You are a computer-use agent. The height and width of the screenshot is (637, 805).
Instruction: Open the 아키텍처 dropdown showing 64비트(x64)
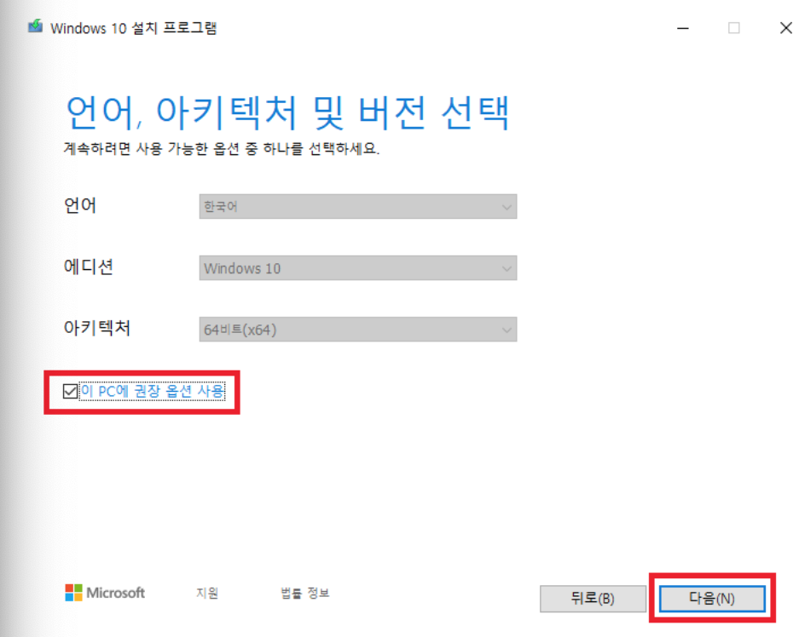[358, 330]
